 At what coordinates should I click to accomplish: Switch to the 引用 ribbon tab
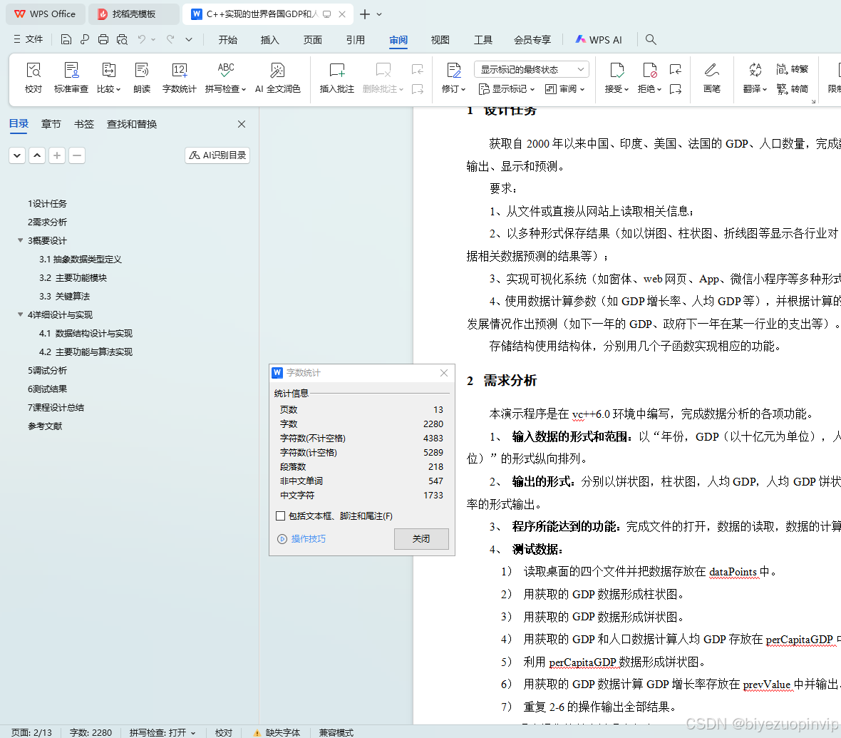pos(356,40)
